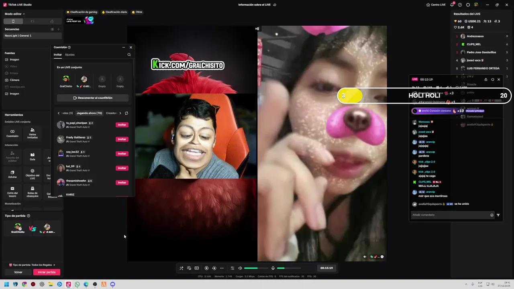Open the Varios invitados tool
This screenshot has height=289, width=514.
pos(32,133)
